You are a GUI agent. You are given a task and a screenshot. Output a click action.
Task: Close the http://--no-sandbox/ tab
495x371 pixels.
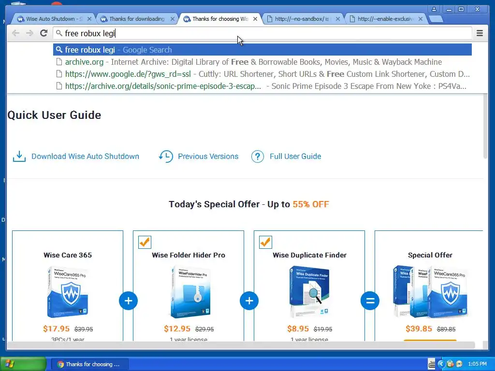coord(338,19)
